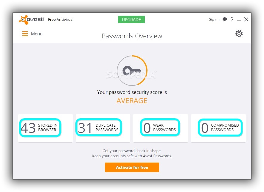Select the 0 Compromised Passwords card

click(218, 128)
